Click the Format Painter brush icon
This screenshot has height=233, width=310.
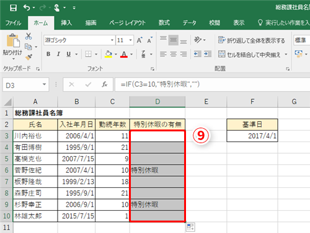[x=29, y=57]
